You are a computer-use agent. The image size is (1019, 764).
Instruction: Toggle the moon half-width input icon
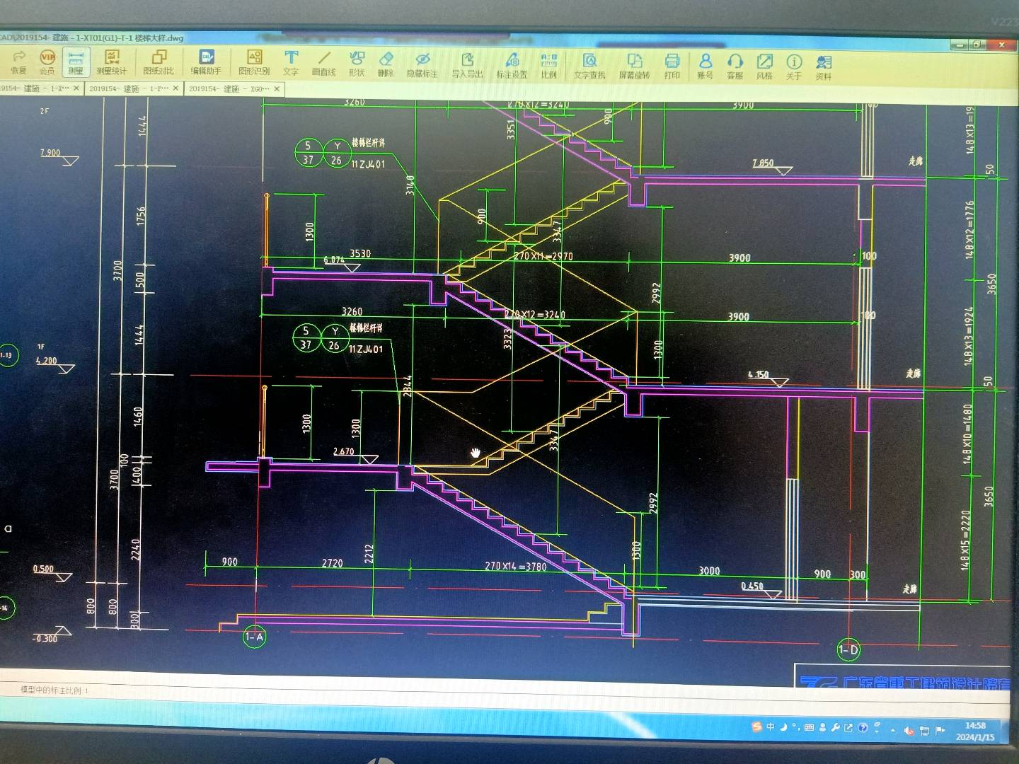(x=784, y=727)
